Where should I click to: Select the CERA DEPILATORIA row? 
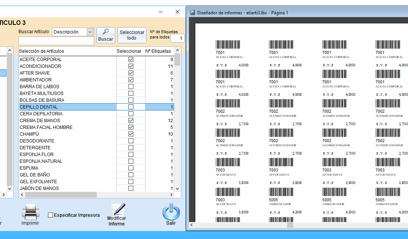coord(96,114)
